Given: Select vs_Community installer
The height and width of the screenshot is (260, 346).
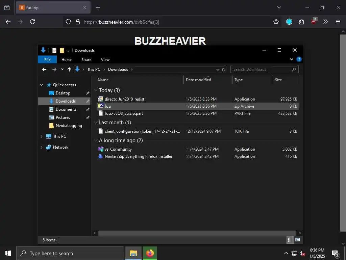Looking at the screenshot, I should pos(197,149).
